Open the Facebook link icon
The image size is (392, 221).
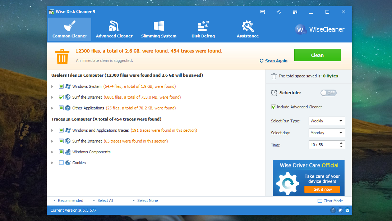click(333, 210)
